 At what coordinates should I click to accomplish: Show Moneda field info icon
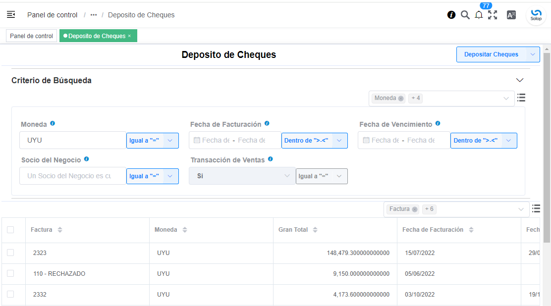pyautogui.click(x=53, y=123)
